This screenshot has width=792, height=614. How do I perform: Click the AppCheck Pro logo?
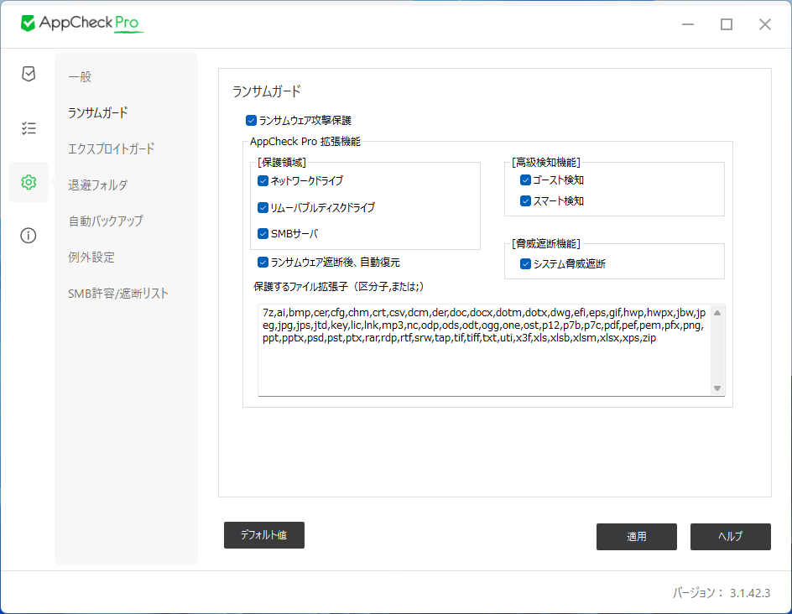click(x=82, y=23)
